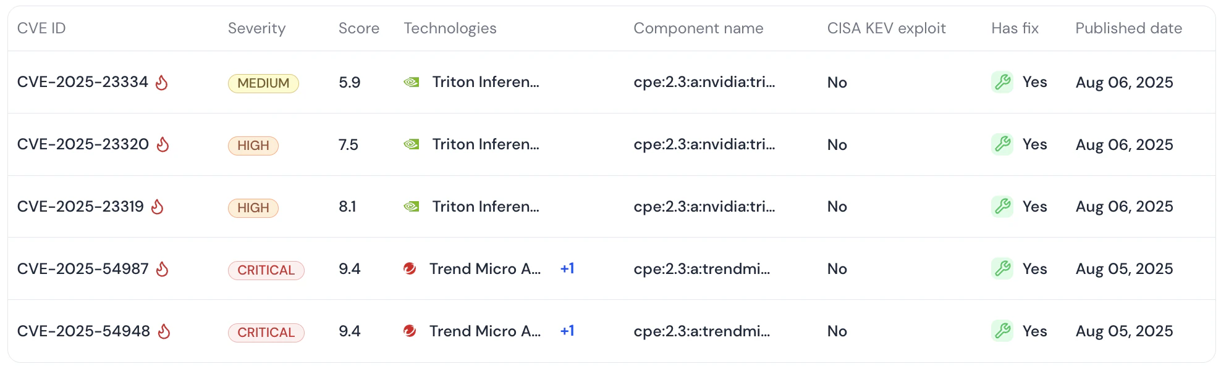Open CVE-2025-54987 details link

(83, 268)
